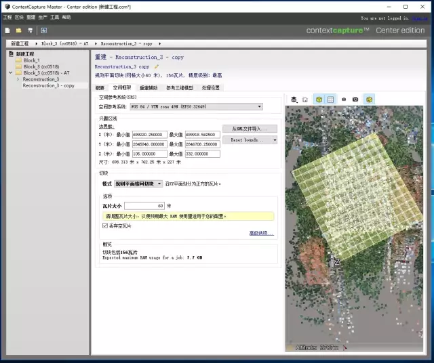Open the 高级选项 advanced options link
Image resolution: width=434 pixels, height=363 pixels.
click(262, 233)
